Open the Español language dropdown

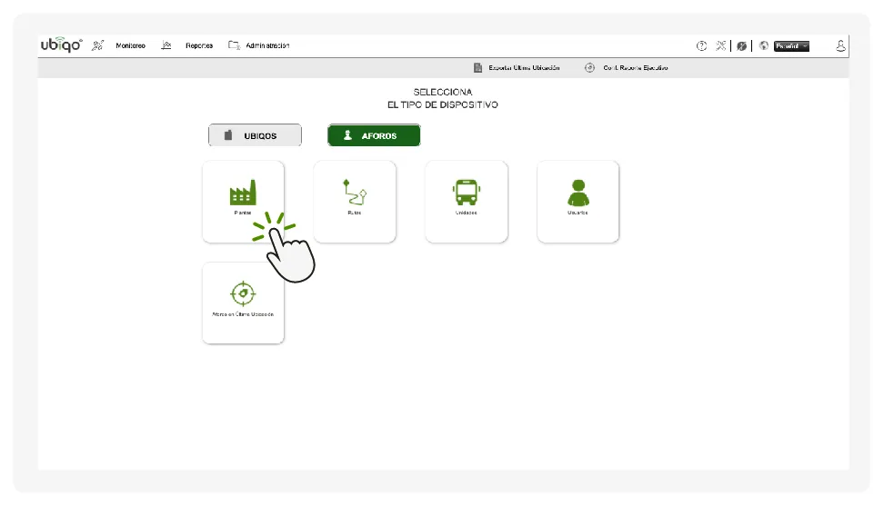pos(791,46)
